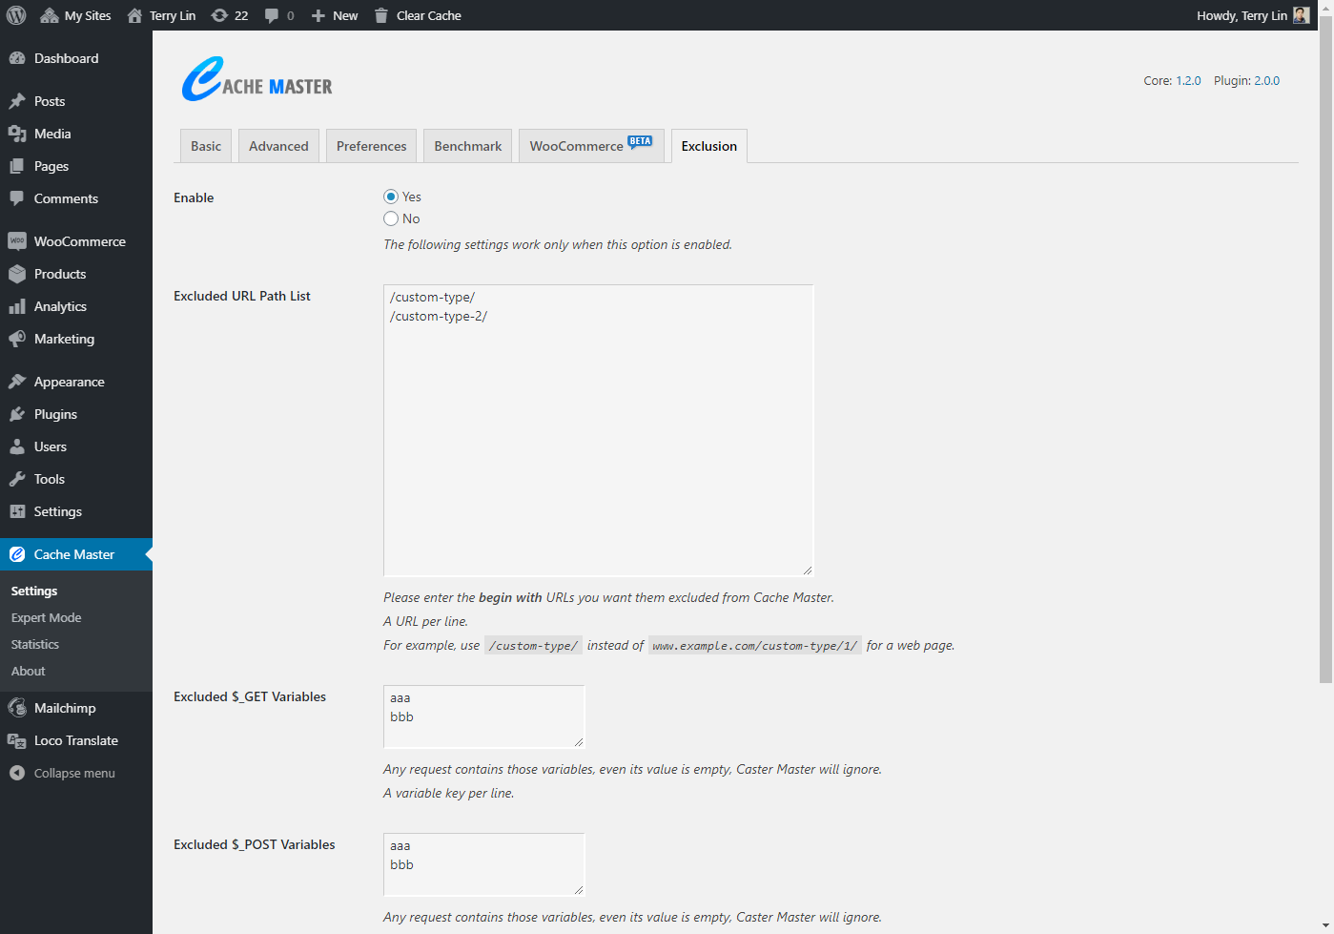Click the Plugins plug icon
This screenshot has width=1334, height=934.
17,414
